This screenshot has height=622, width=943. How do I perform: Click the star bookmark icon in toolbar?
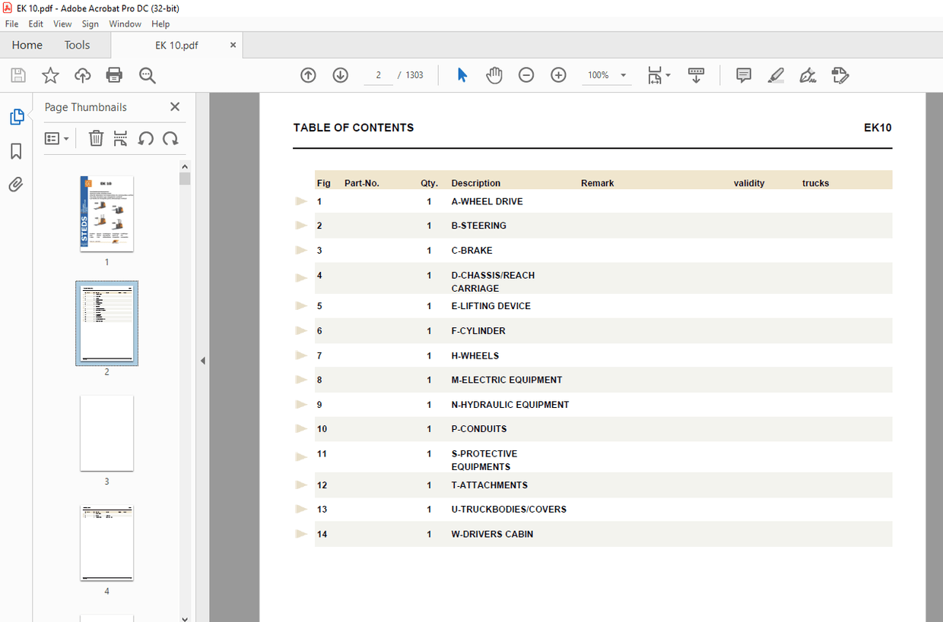point(50,75)
